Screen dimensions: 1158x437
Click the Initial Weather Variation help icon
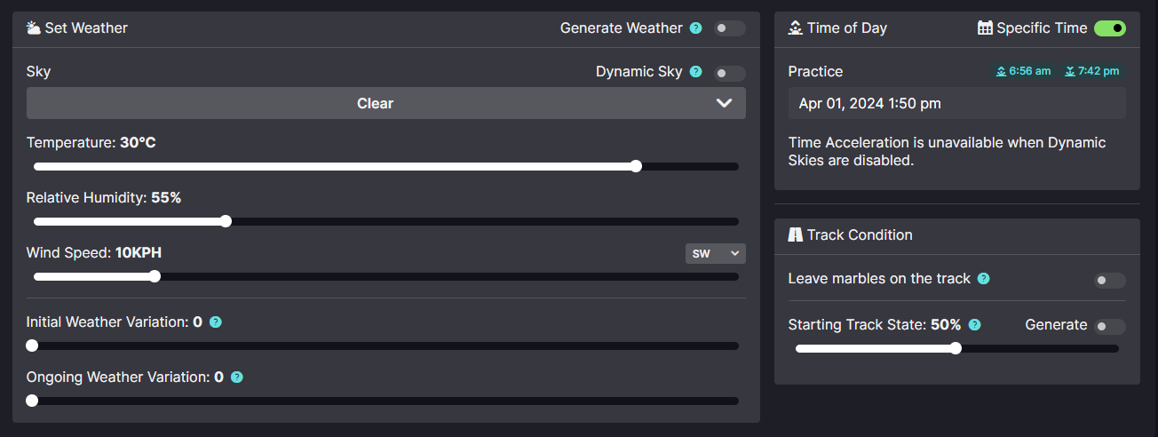click(215, 322)
